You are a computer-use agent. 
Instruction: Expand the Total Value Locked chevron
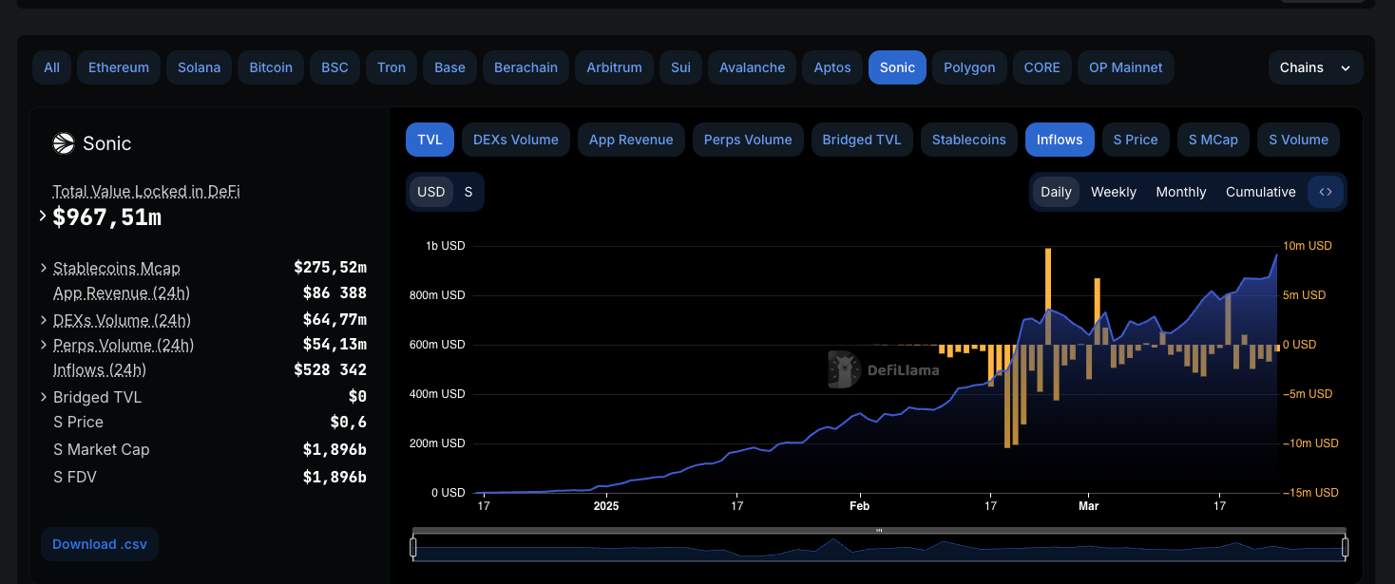point(43,217)
